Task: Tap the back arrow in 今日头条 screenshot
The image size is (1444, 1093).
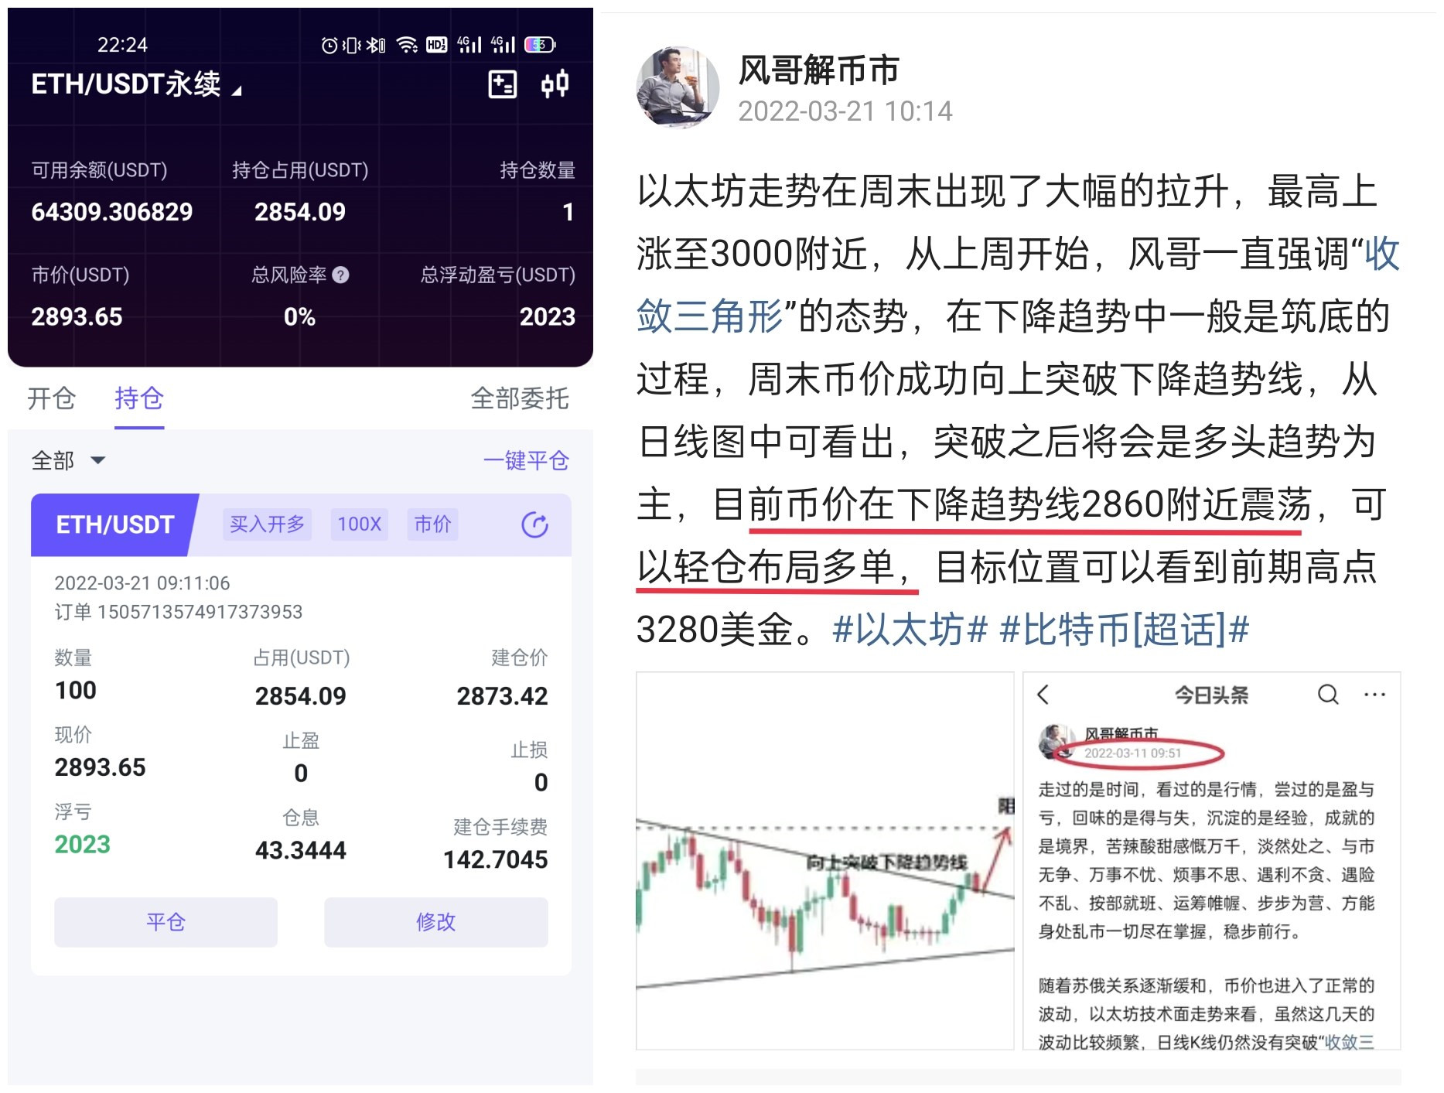Action: pyautogui.click(x=1043, y=694)
